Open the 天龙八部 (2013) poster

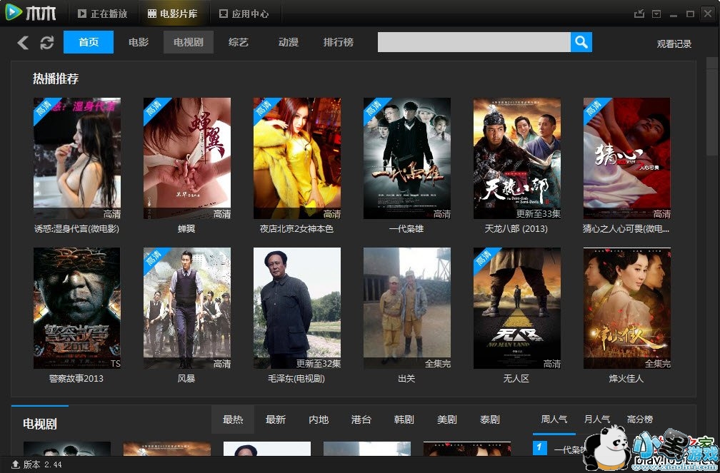517,158
